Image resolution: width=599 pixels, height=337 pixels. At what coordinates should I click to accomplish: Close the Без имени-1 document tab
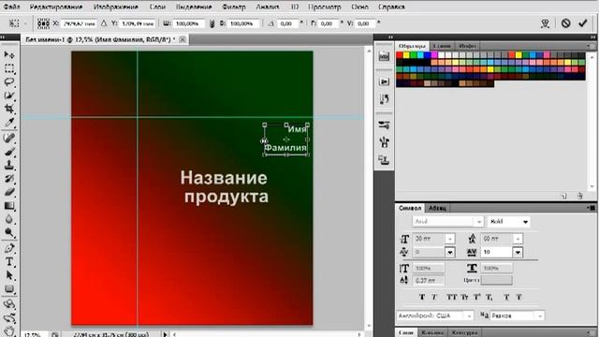coord(183,39)
